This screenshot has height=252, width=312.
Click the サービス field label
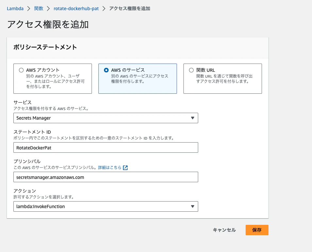[x=23, y=103]
